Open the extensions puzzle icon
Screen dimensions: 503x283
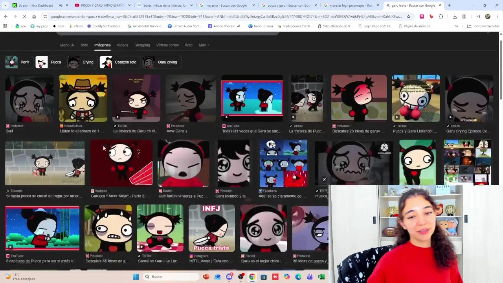click(x=441, y=17)
